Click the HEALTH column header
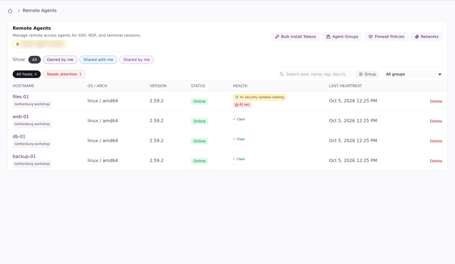Screen dimensions: 455x264 point(240,86)
